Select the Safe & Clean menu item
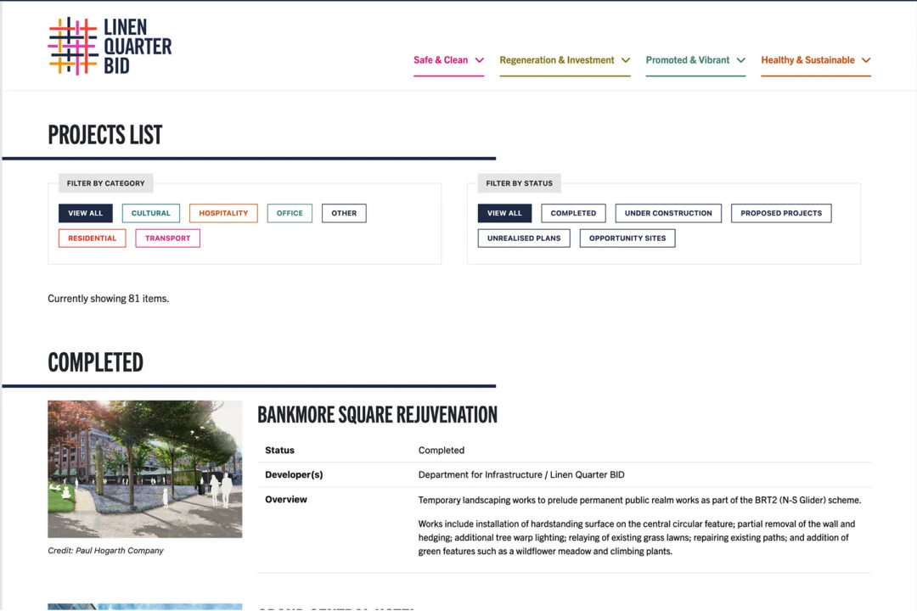Viewport: 917px width, 611px height. [x=441, y=60]
